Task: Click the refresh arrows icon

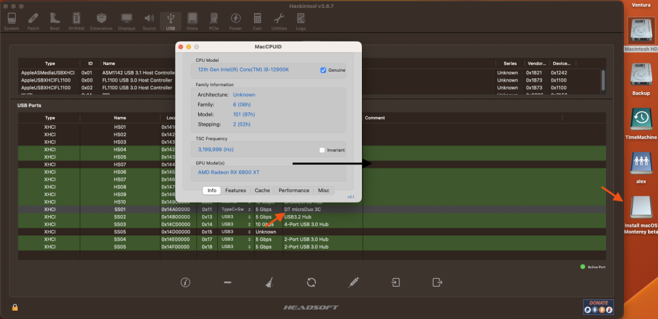Action: click(x=311, y=282)
